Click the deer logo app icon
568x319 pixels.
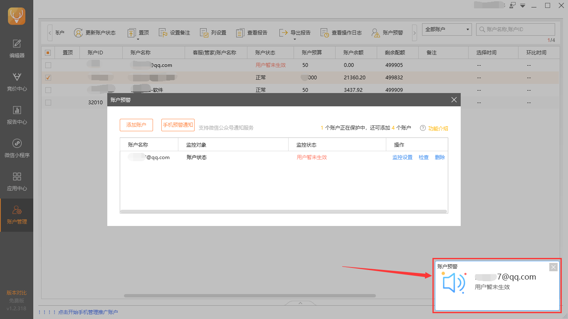(17, 16)
